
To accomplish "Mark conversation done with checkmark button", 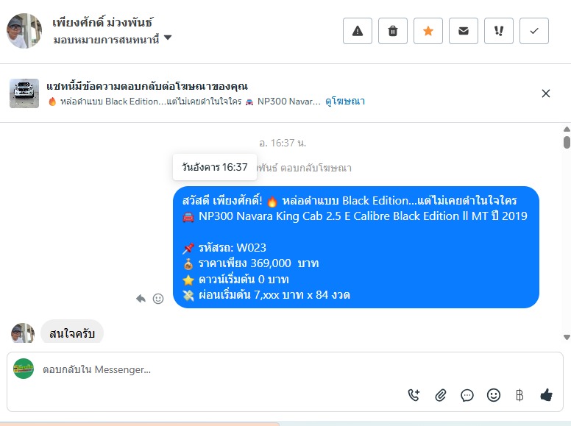I will tap(534, 31).
